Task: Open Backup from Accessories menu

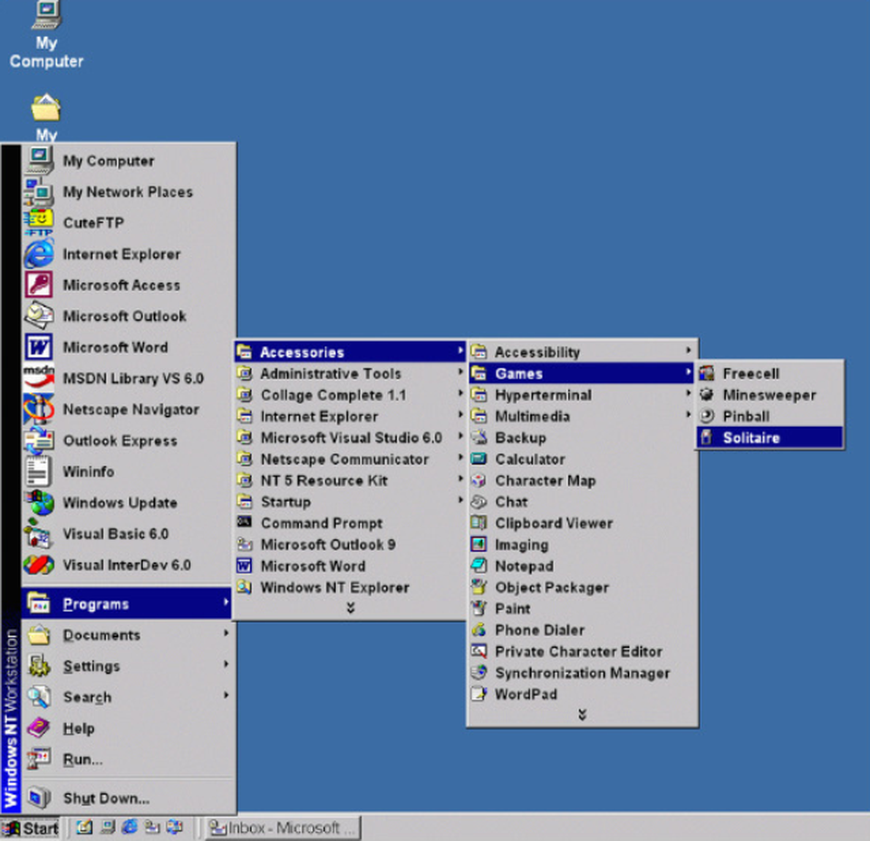Action: [582, 437]
